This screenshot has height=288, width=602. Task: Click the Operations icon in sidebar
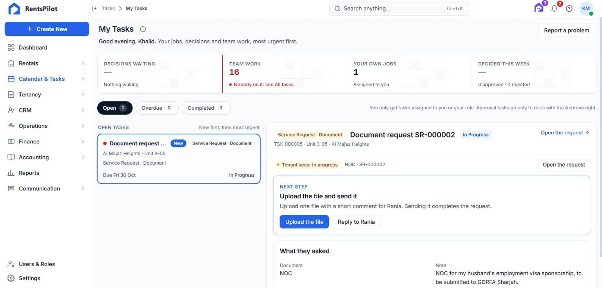[x=11, y=126]
